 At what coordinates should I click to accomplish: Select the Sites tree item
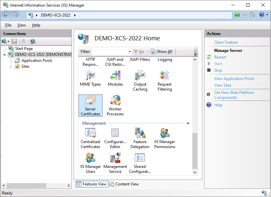(25, 66)
